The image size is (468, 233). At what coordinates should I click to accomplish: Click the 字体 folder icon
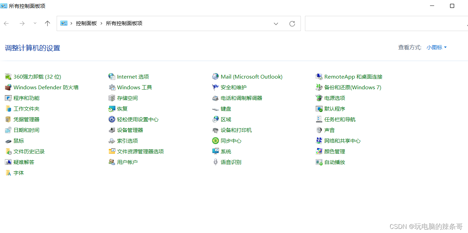pyautogui.click(x=8, y=173)
